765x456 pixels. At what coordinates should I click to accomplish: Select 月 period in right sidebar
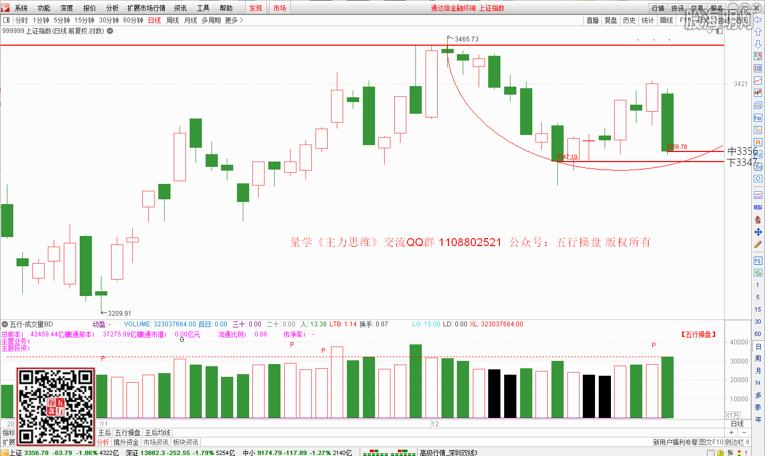coord(758,370)
